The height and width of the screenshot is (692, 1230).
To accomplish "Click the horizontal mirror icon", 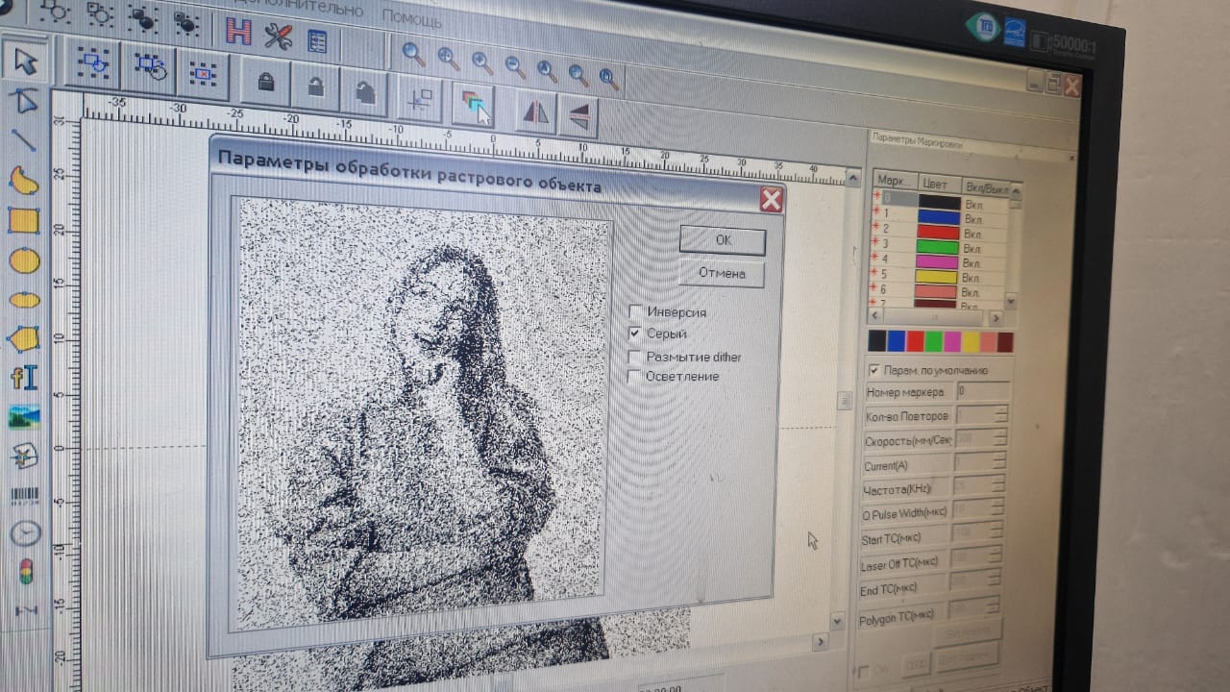I will point(535,112).
